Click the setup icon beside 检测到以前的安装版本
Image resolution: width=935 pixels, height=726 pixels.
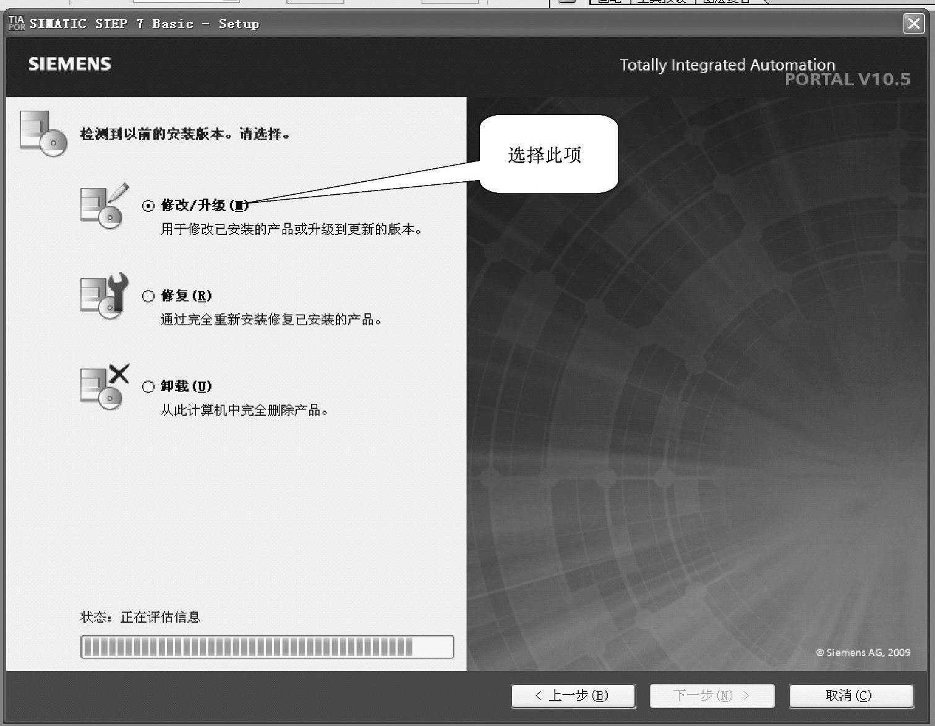43,133
